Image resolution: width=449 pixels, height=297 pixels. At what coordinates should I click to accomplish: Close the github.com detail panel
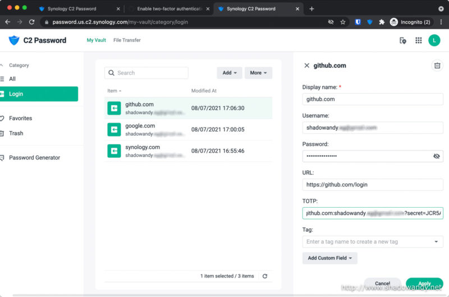coord(306,66)
